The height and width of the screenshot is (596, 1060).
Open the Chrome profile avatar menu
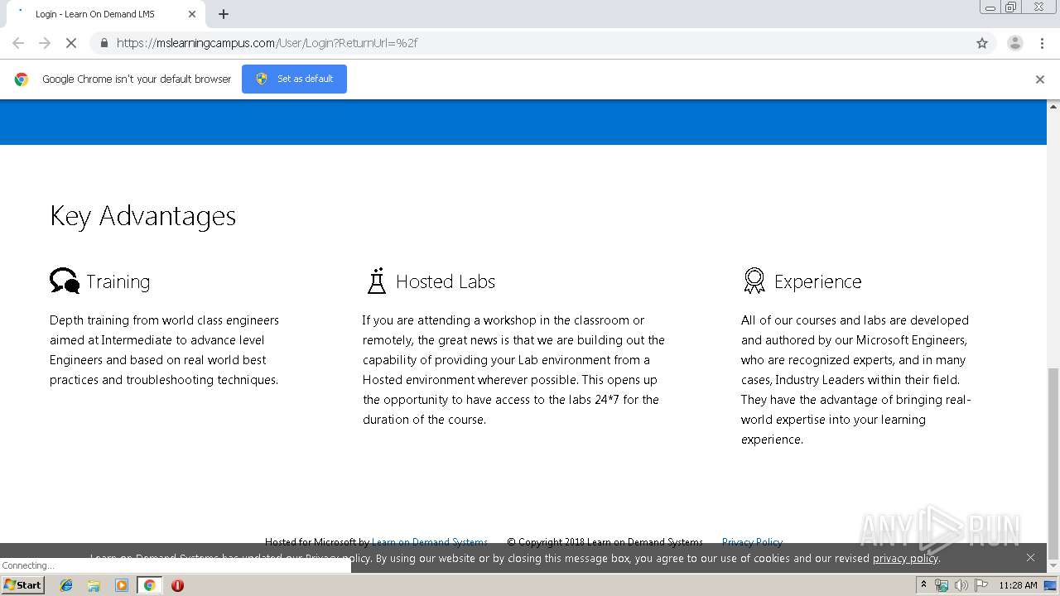click(x=1015, y=43)
